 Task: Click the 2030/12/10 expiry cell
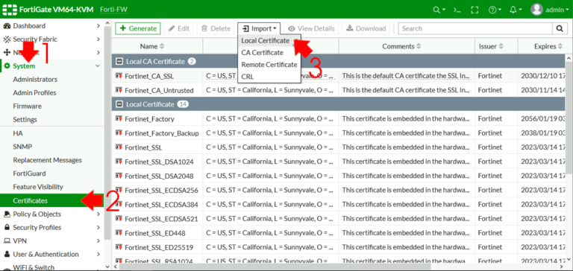pyautogui.click(x=543, y=76)
